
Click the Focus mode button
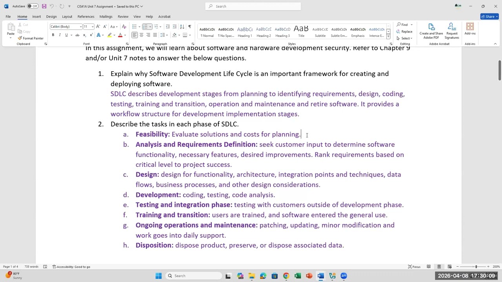414,267
